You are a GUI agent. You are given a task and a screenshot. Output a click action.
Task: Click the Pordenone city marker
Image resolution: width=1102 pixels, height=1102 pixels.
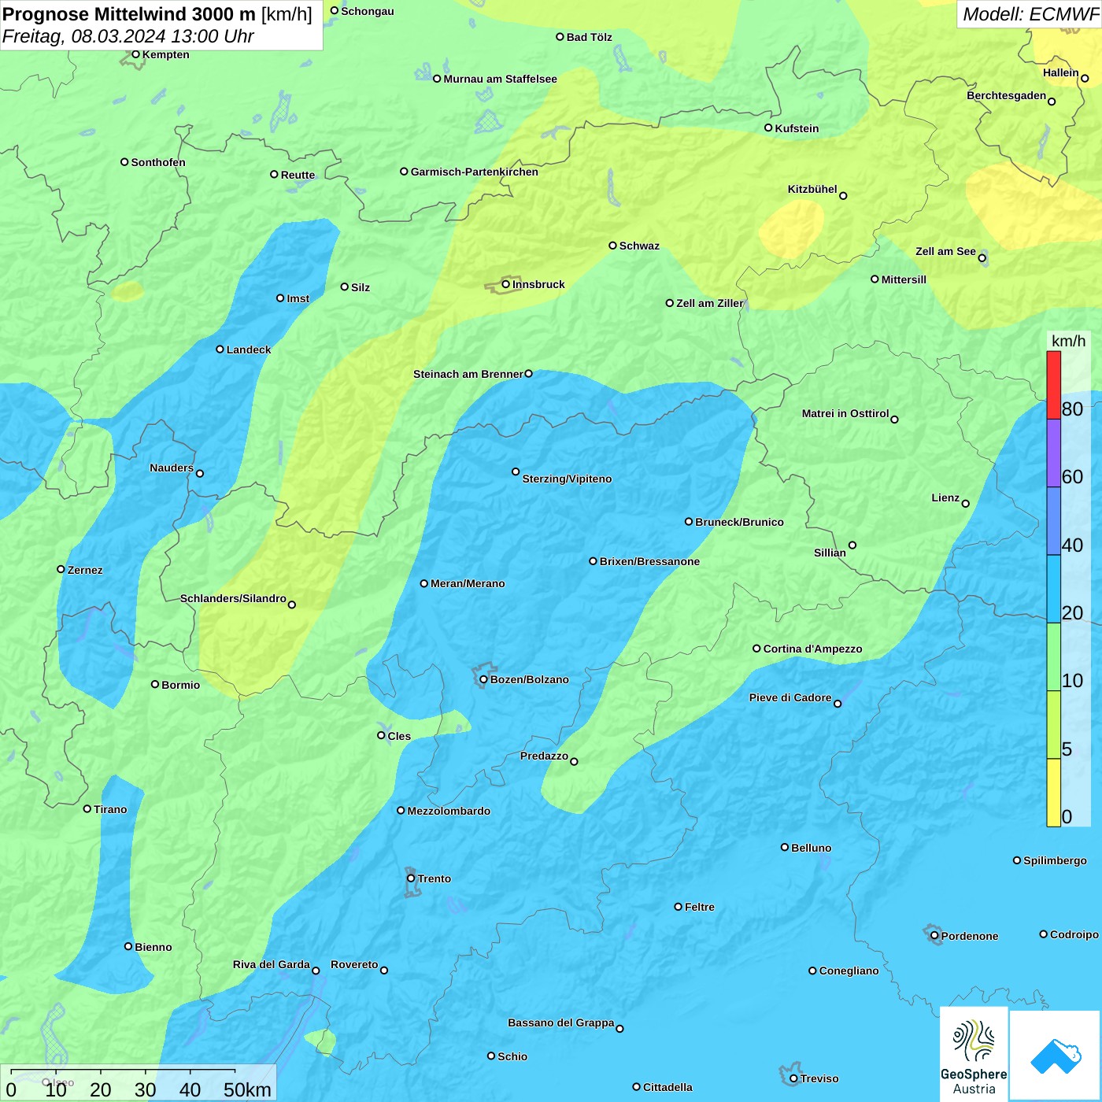click(934, 935)
